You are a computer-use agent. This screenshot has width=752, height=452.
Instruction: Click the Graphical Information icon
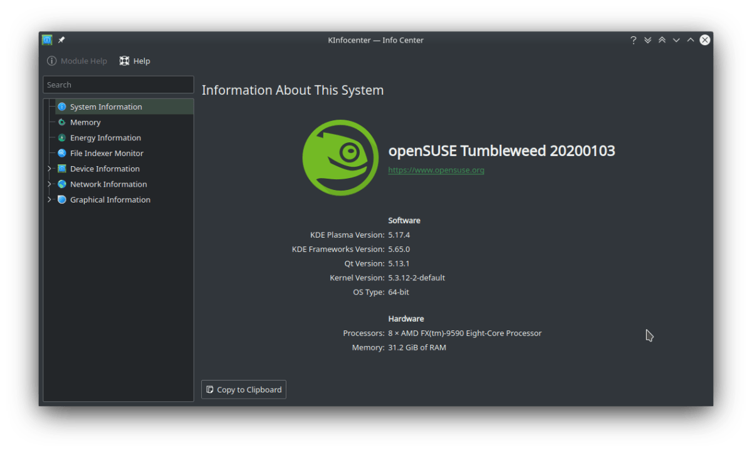coord(62,200)
